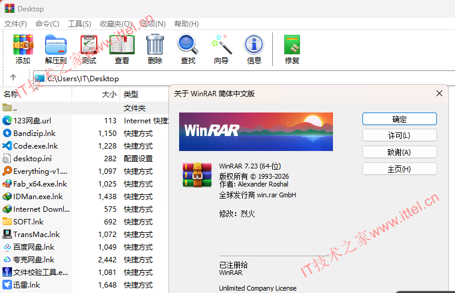This screenshot has width=455, height=293.
Task: Click the Repair (修复) toolbar icon
Action: pyautogui.click(x=292, y=45)
